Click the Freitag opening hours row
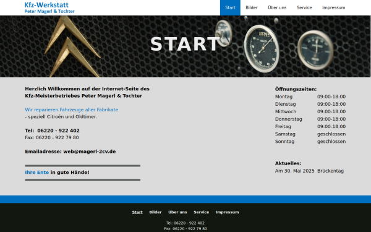371x232 pixels. point(310,126)
